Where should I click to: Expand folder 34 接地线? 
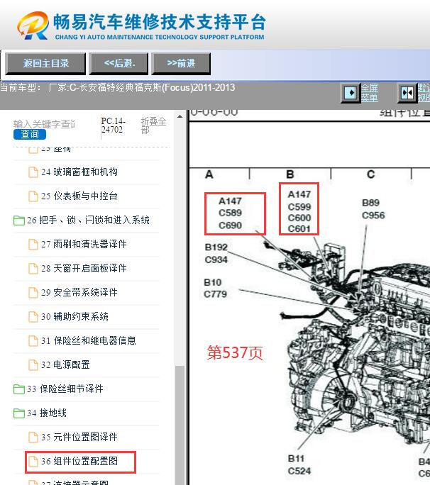click(x=19, y=413)
